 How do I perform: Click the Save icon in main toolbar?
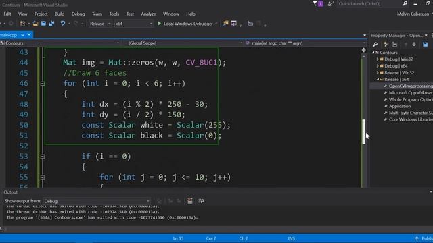[x=43, y=24]
